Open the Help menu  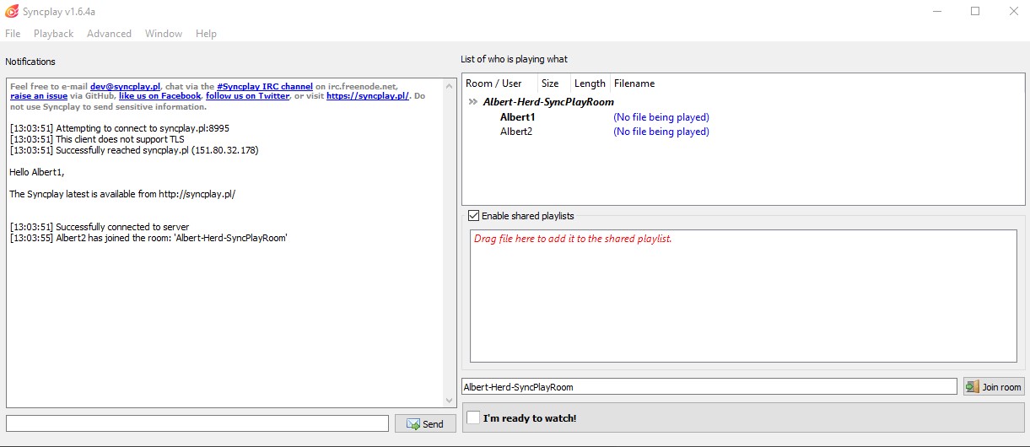[x=206, y=34]
